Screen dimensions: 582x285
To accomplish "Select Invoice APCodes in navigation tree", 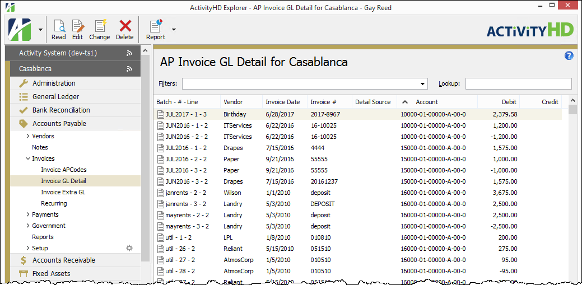I will pyautogui.click(x=63, y=170).
